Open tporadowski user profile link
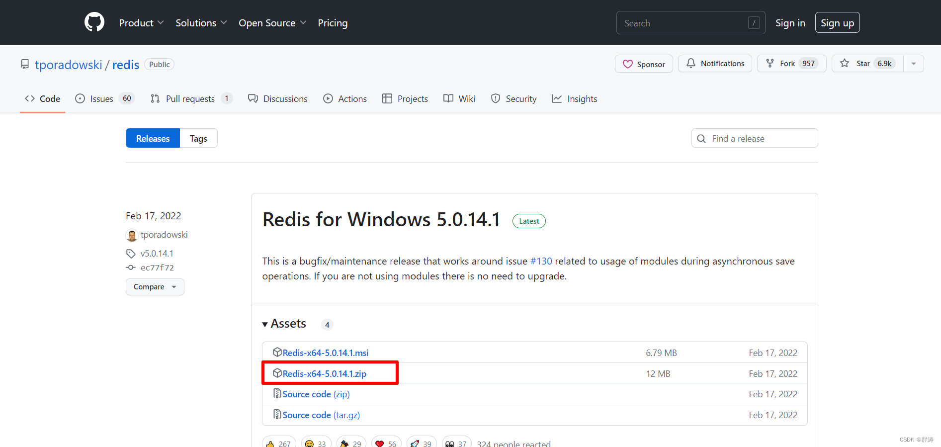Image resolution: width=941 pixels, height=447 pixels. point(68,65)
